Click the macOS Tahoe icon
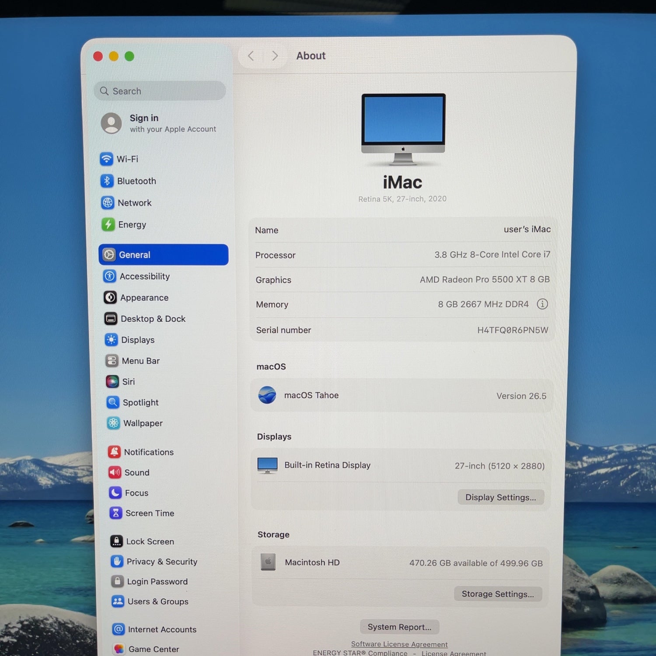The height and width of the screenshot is (656, 656). tap(267, 395)
